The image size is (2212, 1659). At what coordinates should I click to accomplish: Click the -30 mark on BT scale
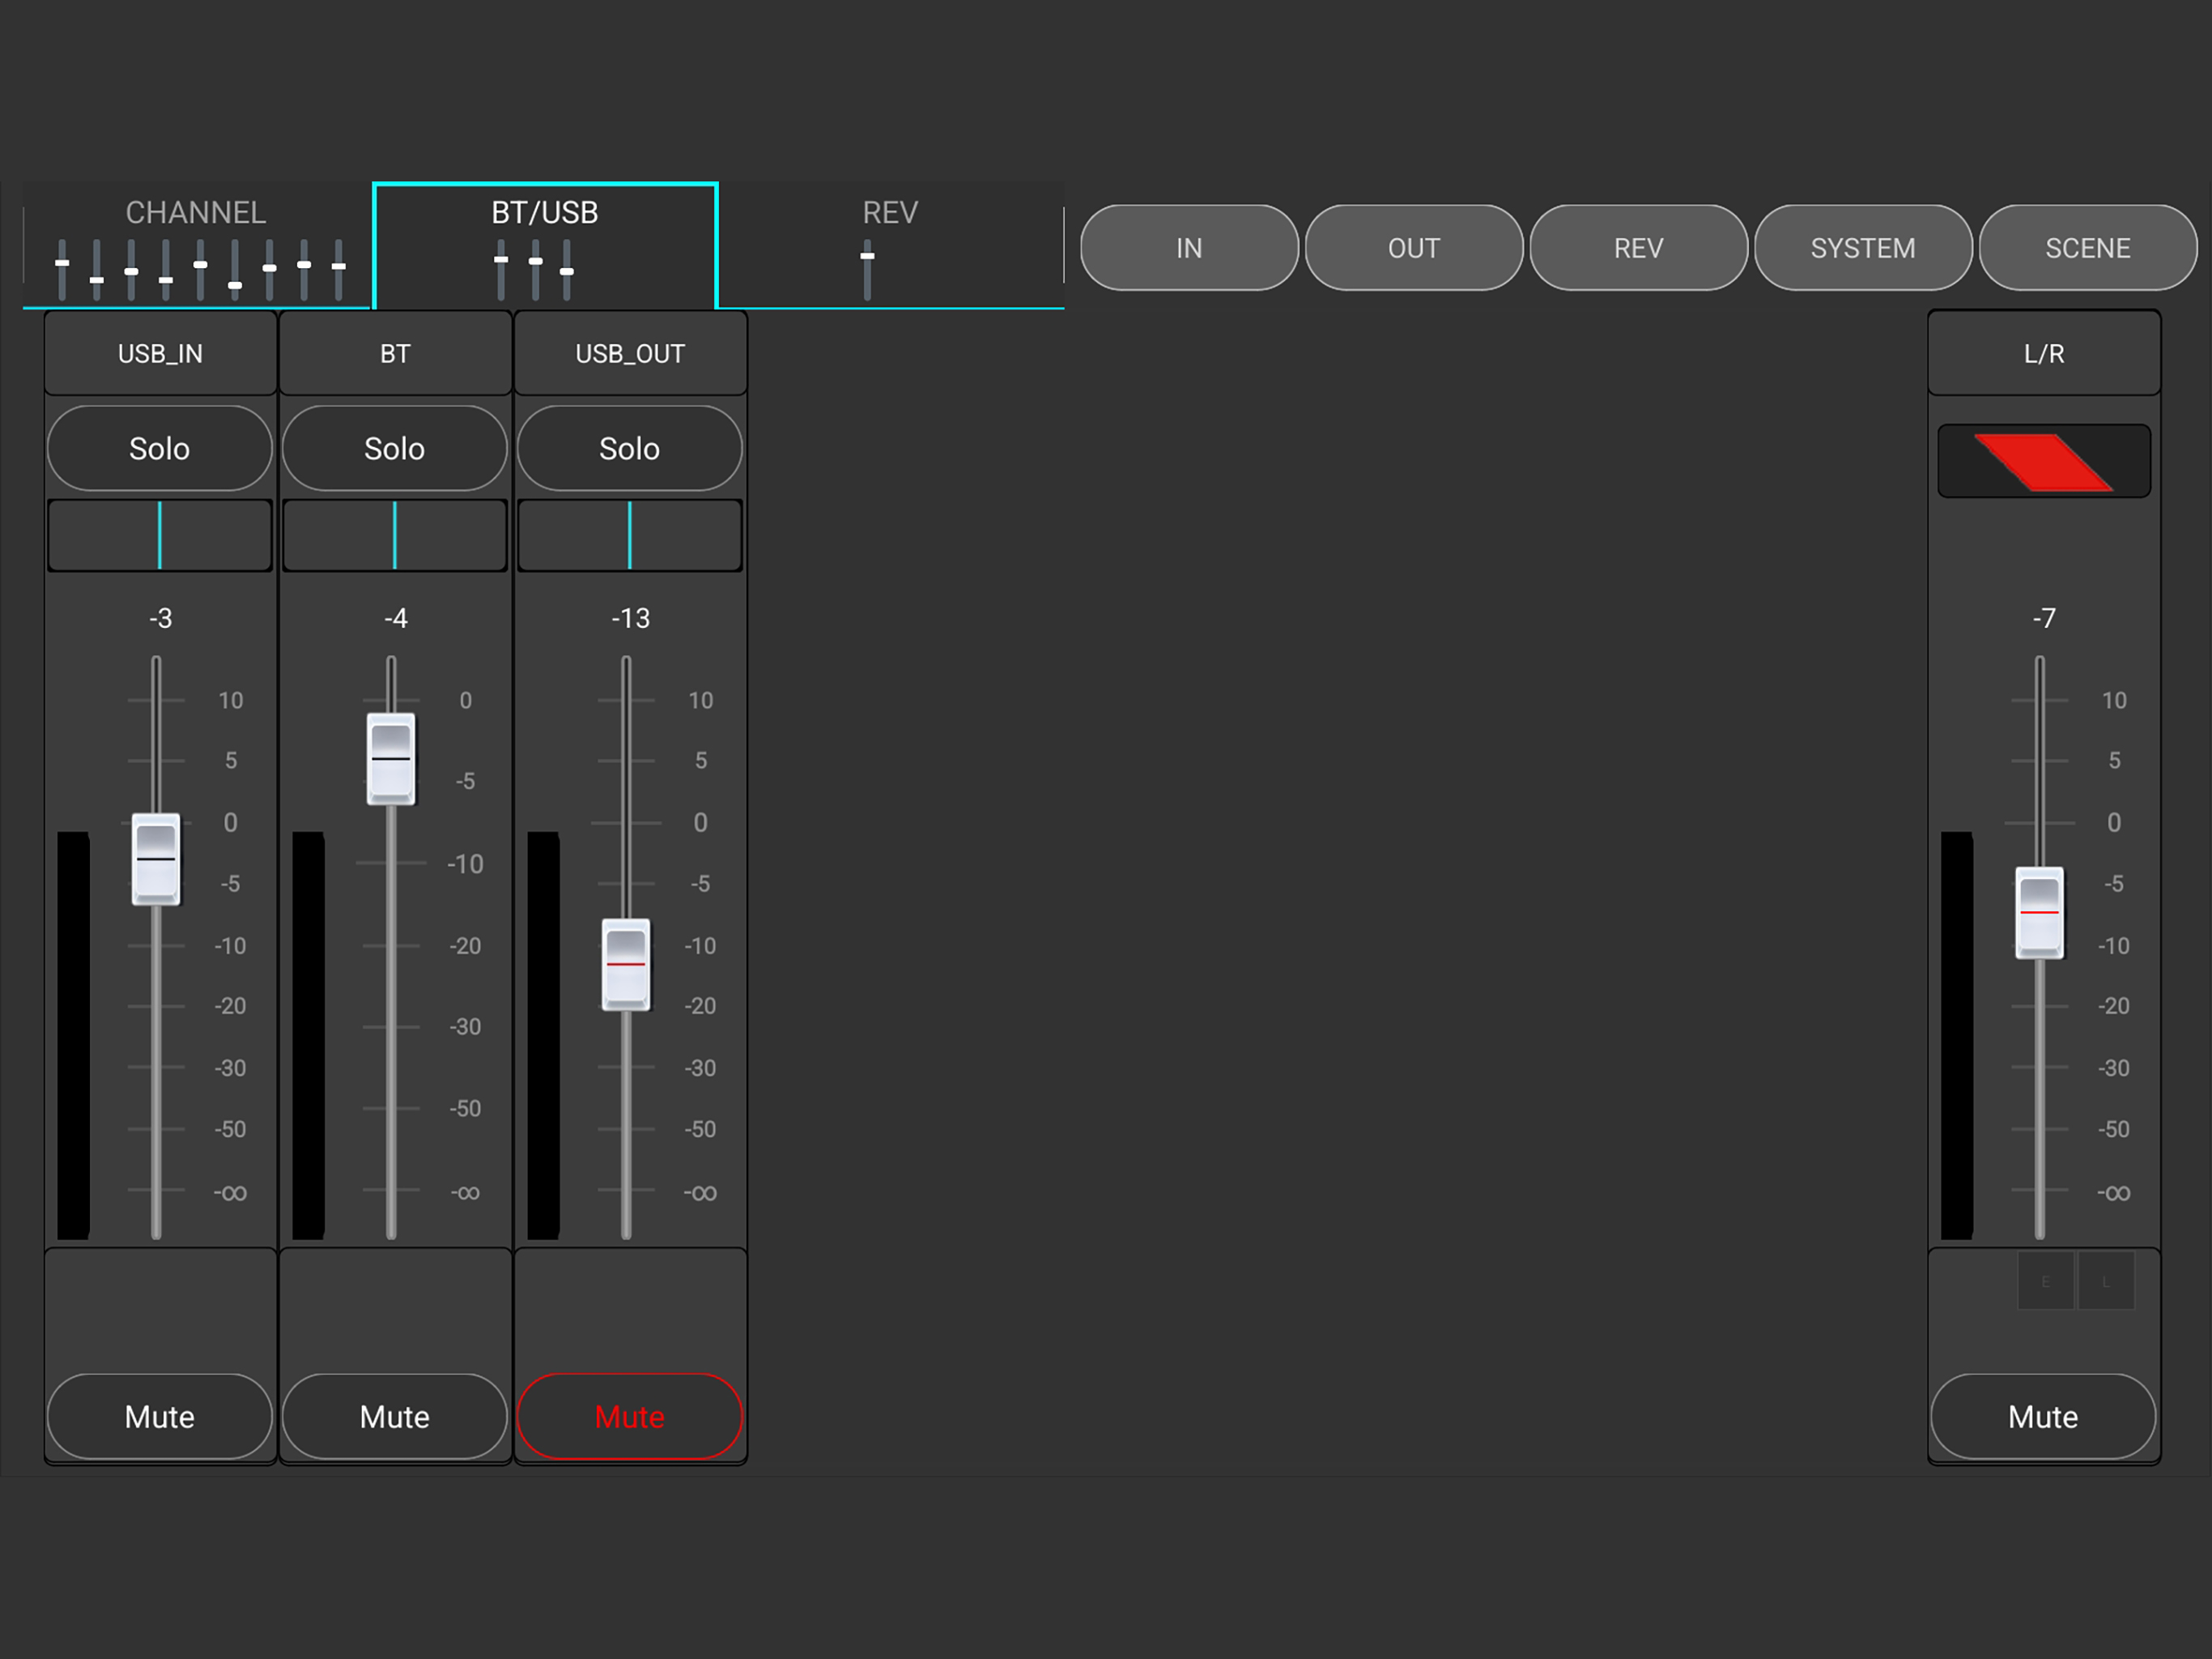[x=465, y=1026]
